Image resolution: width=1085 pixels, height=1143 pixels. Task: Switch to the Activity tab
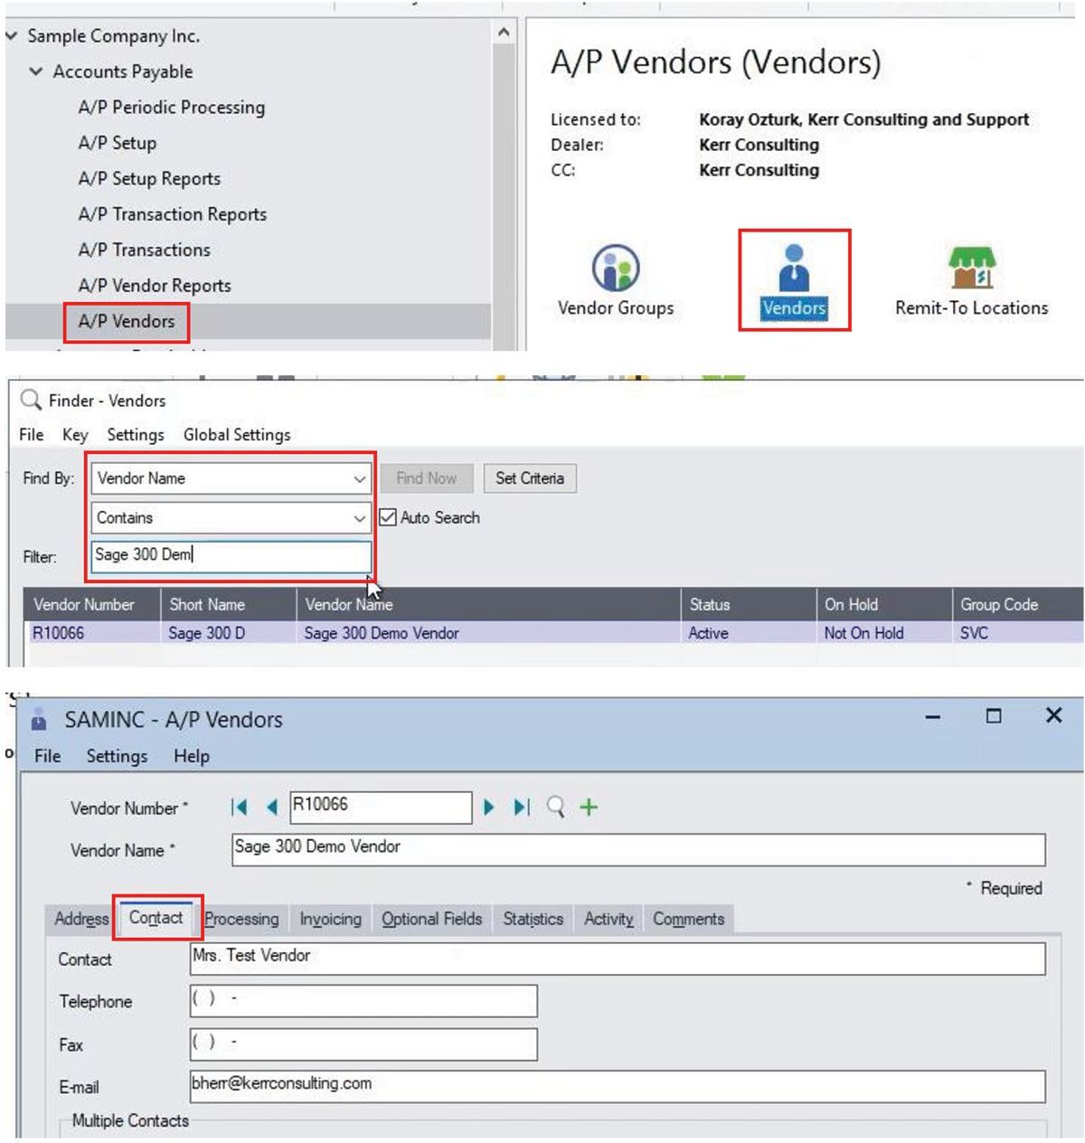[609, 919]
